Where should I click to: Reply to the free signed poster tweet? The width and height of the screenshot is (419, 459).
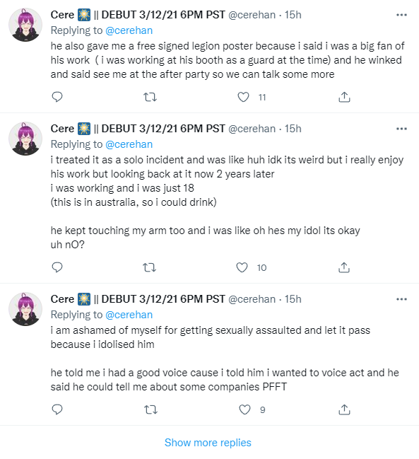[57, 97]
